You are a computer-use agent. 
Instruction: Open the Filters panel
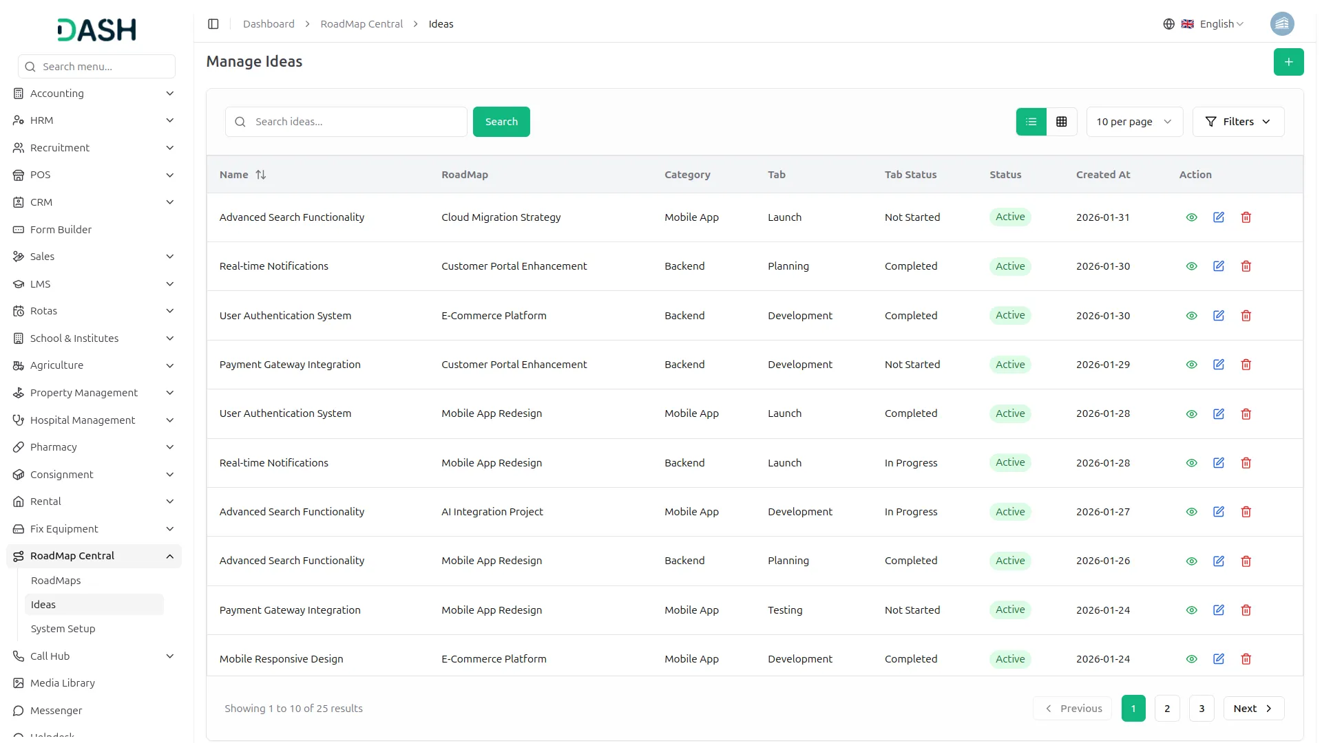tap(1237, 122)
